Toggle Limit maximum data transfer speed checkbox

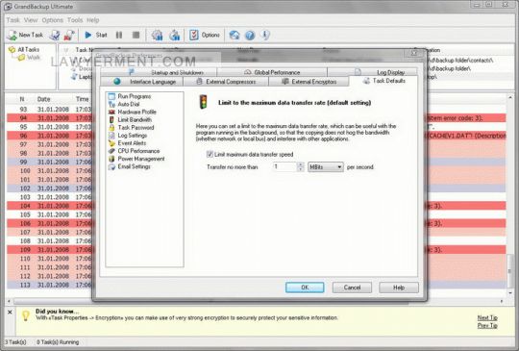(210, 154)
